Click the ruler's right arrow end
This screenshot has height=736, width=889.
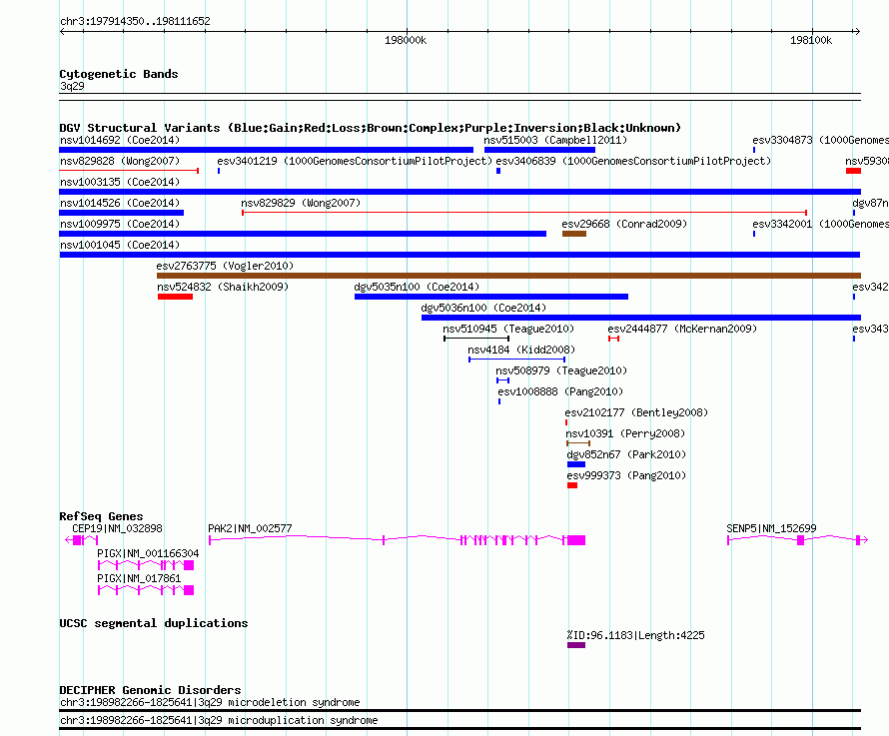[x=857, y=31]
